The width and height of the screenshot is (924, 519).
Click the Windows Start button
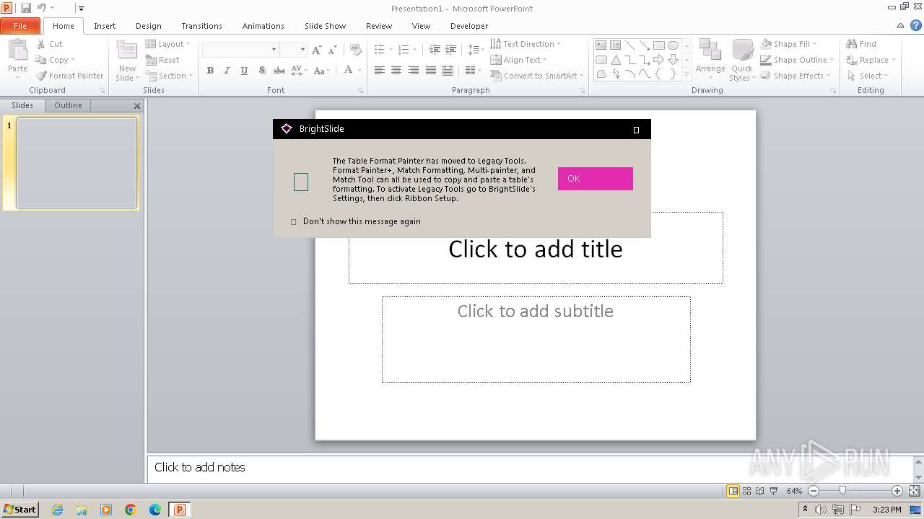19,509
